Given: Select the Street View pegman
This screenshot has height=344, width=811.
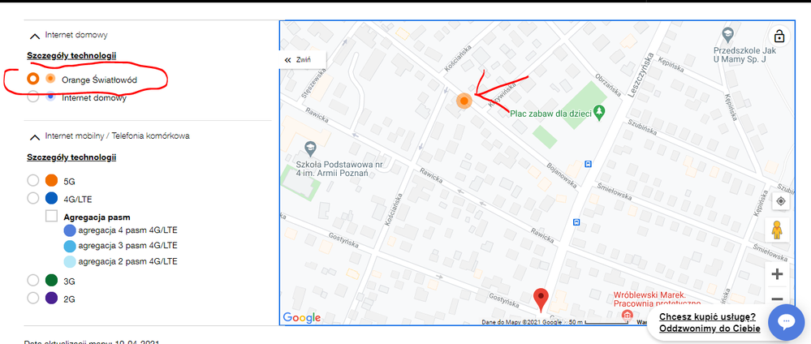Looking at the screenshot, I should (776, 229).
